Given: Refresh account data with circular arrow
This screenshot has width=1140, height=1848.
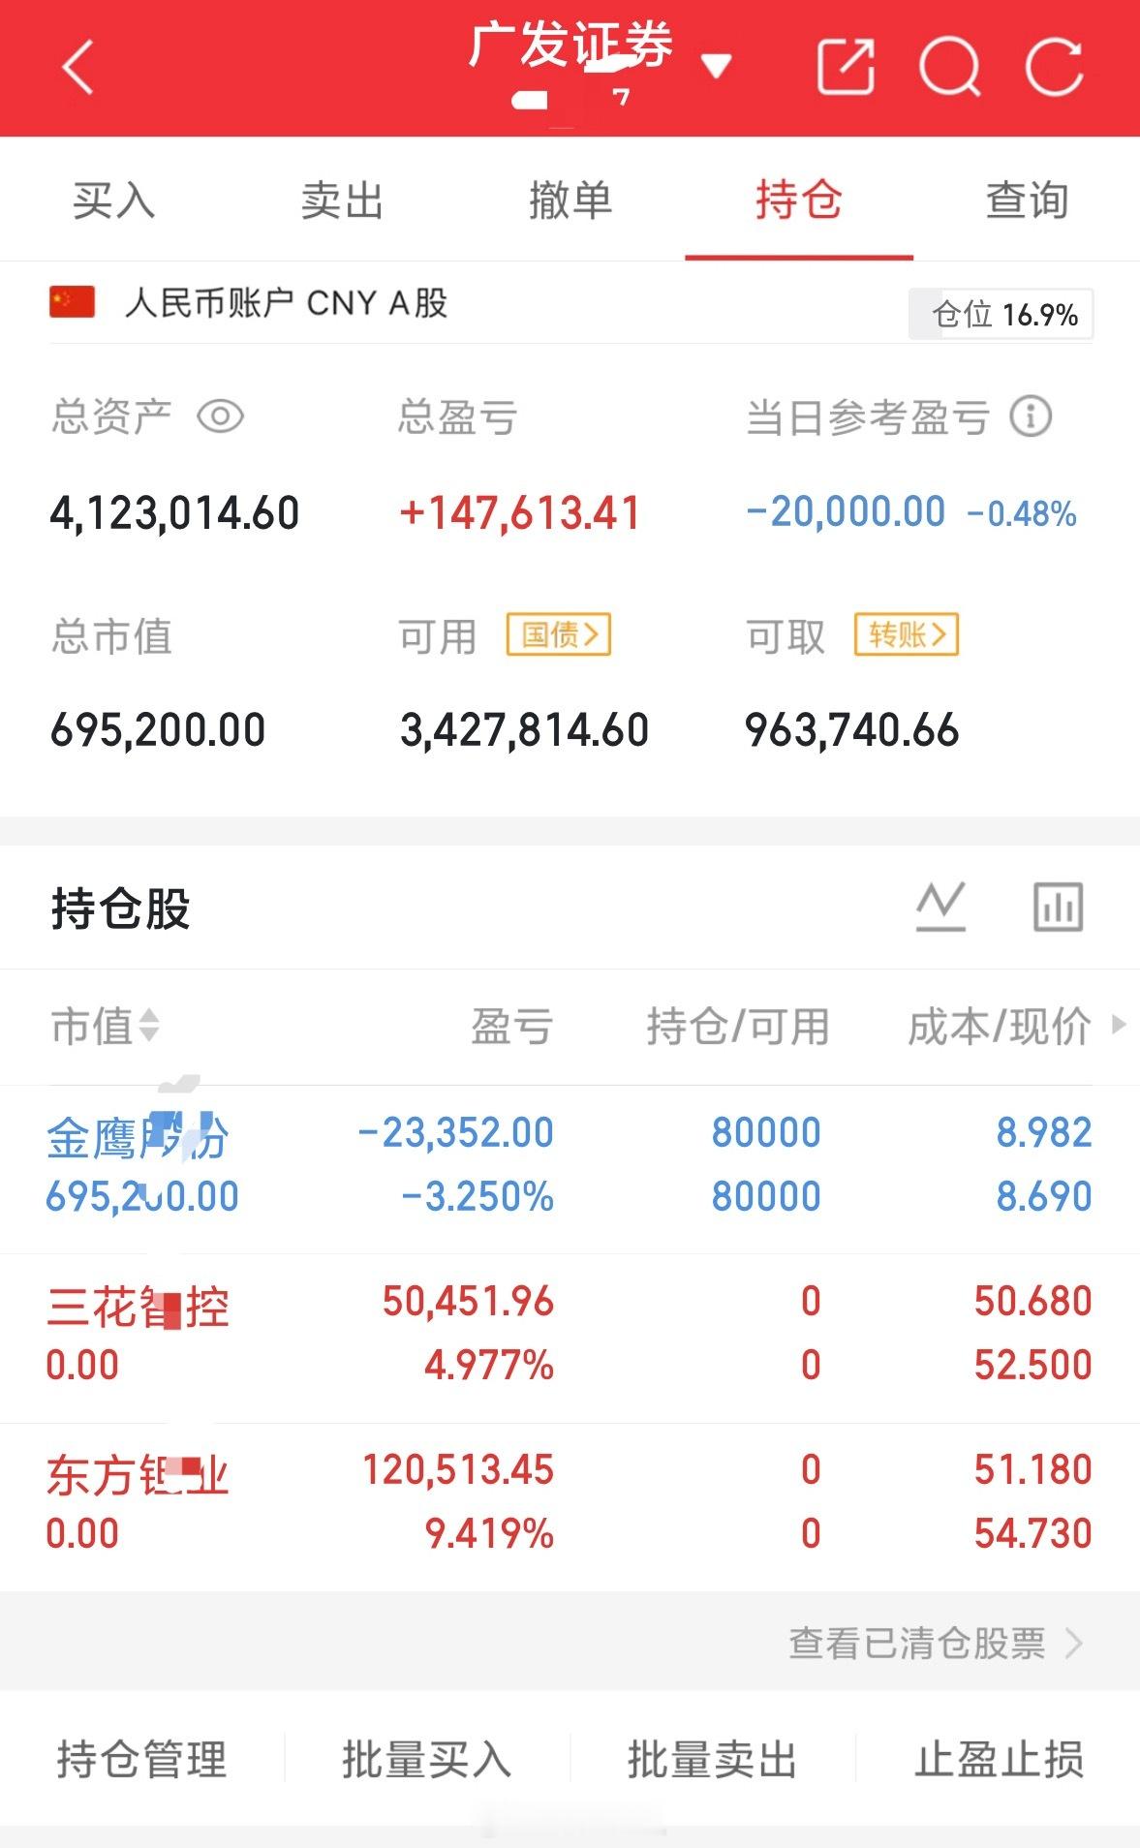Looking at the screenshot, I should point(1055,68).
